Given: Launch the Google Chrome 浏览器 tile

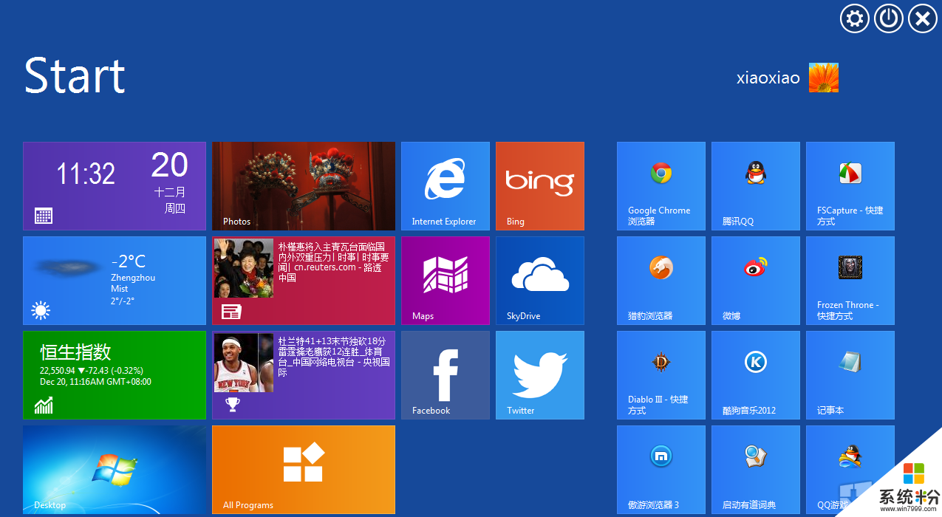Looking at the screenshot, I should [661, 185].
